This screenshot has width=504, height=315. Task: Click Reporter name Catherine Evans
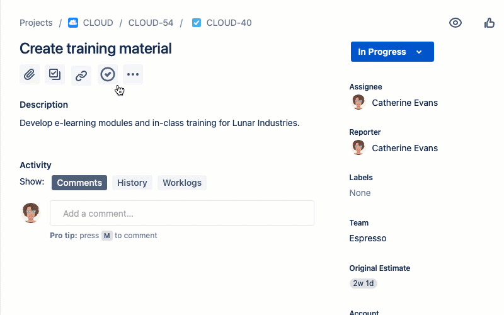click(x=404, y=148)
